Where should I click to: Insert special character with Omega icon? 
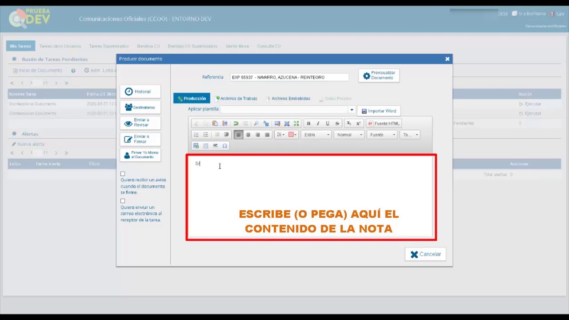click(x=225, y=146)
